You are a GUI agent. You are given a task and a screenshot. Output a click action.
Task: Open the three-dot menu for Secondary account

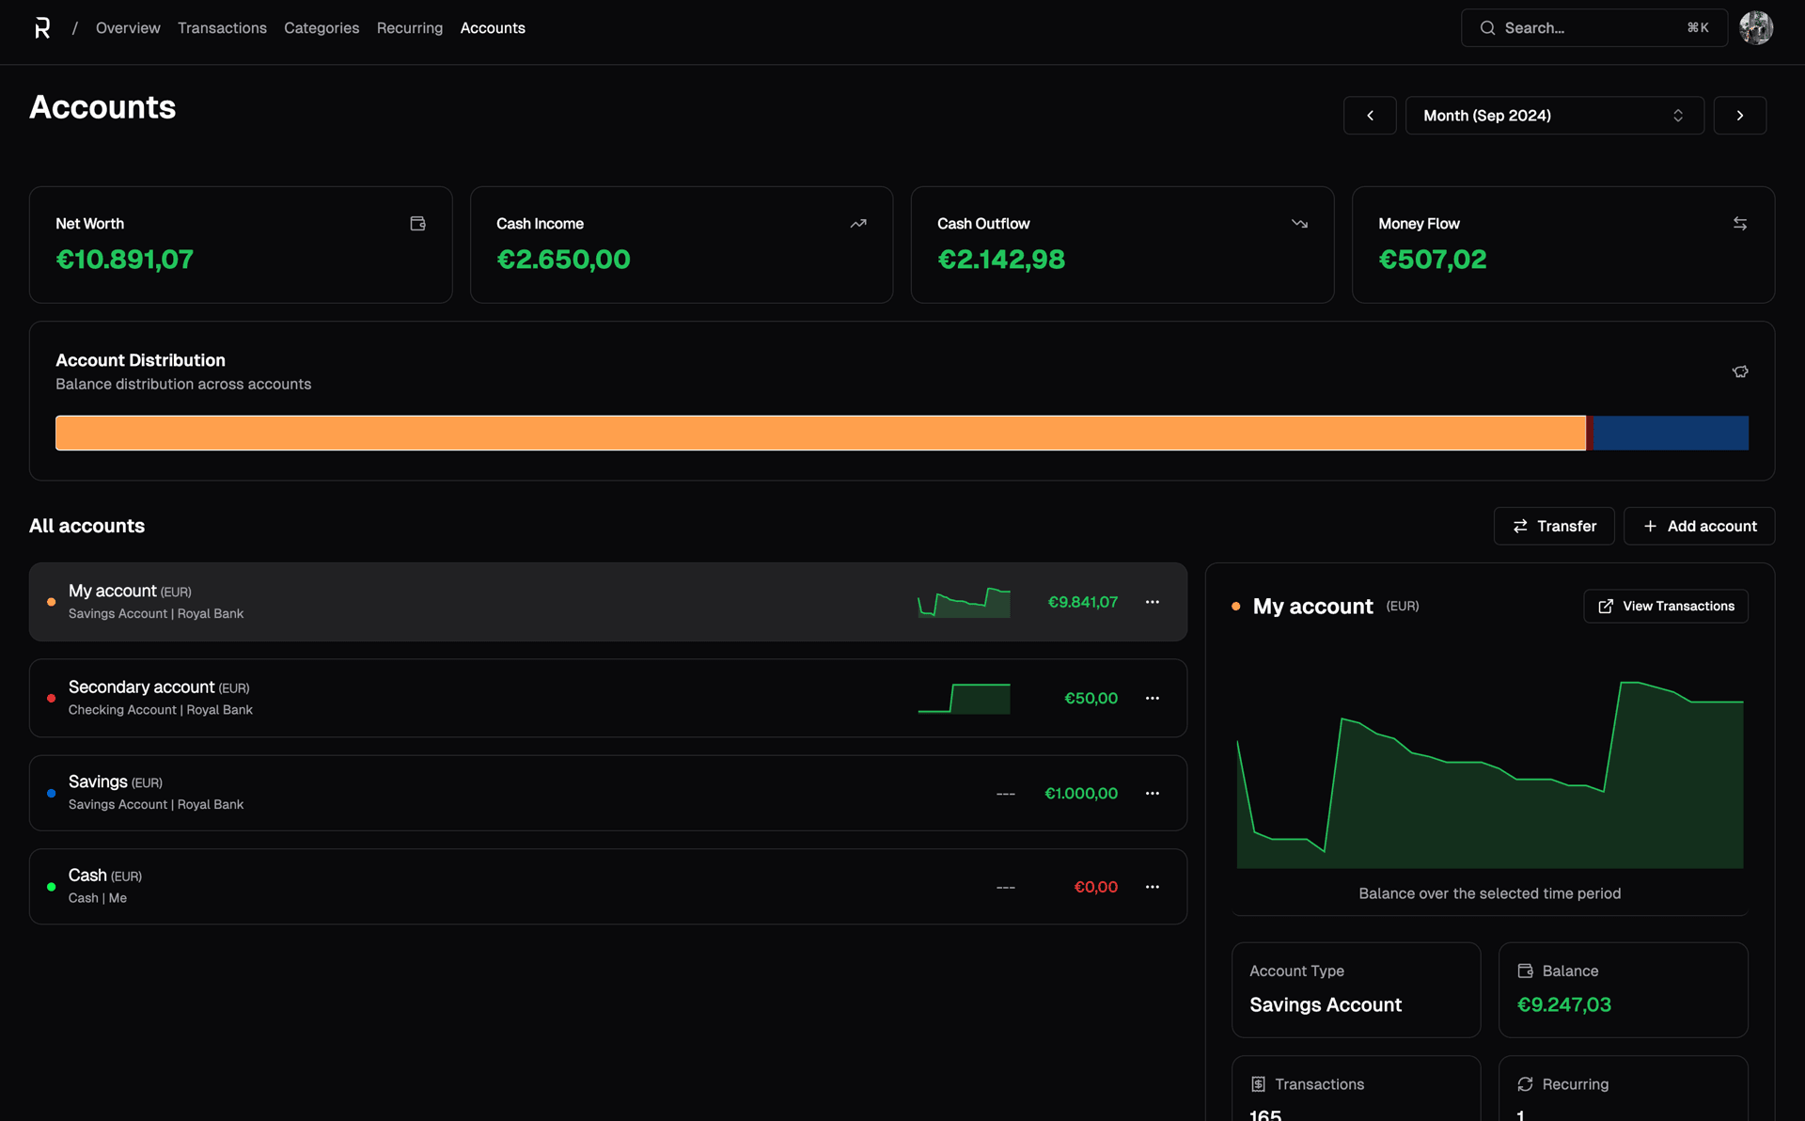[1153, 698]
